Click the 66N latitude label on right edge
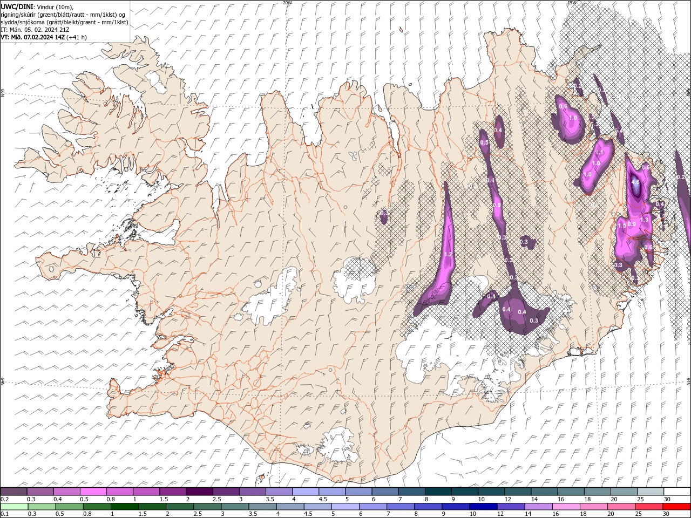 pos(688,93)
